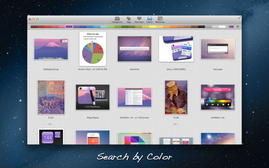The height and width of the screenshot is (168, 269).
Task: Open the thebignothing thumbnail
Action: [x=51, y=49]
